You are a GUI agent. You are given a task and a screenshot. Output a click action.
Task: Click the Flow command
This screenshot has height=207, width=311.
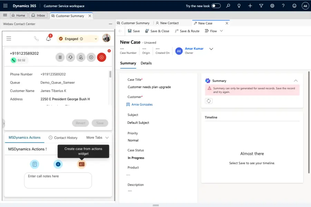coord(211,31)
